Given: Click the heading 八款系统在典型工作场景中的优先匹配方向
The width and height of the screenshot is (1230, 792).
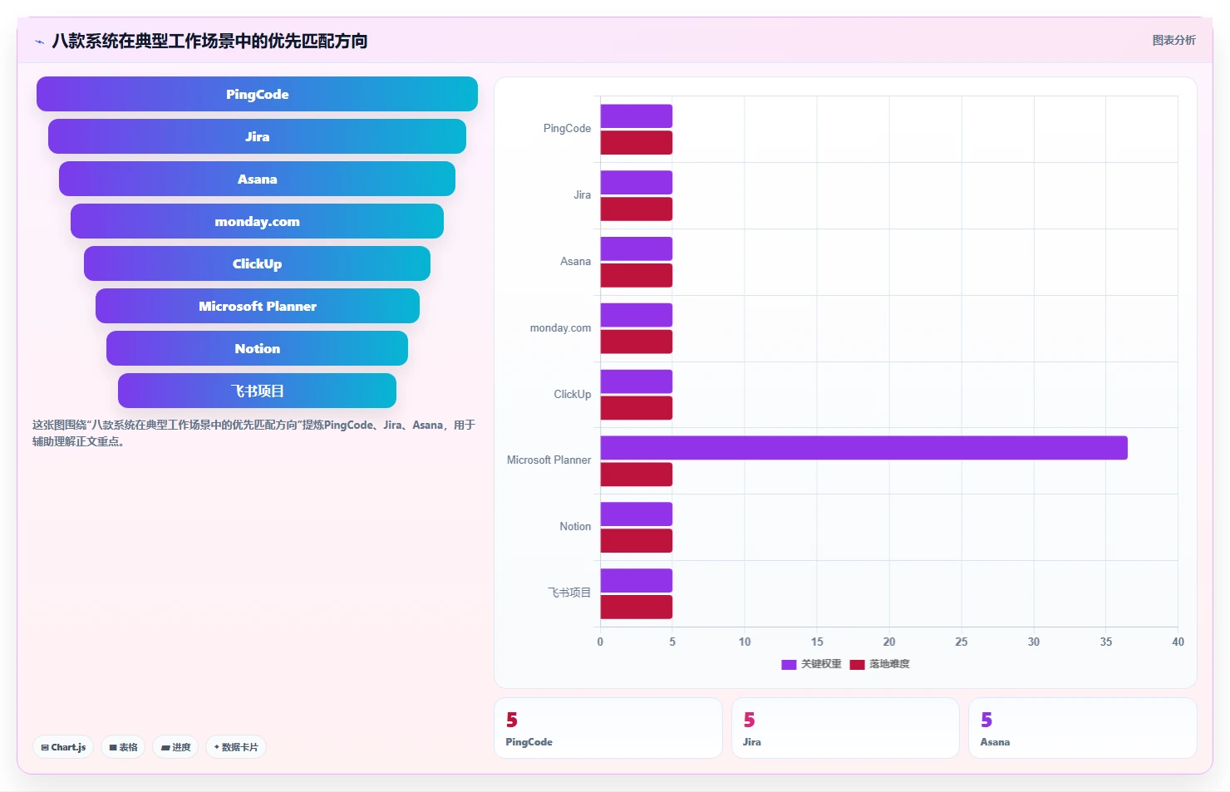Looking at the screenshot, I should click(209, 41).
